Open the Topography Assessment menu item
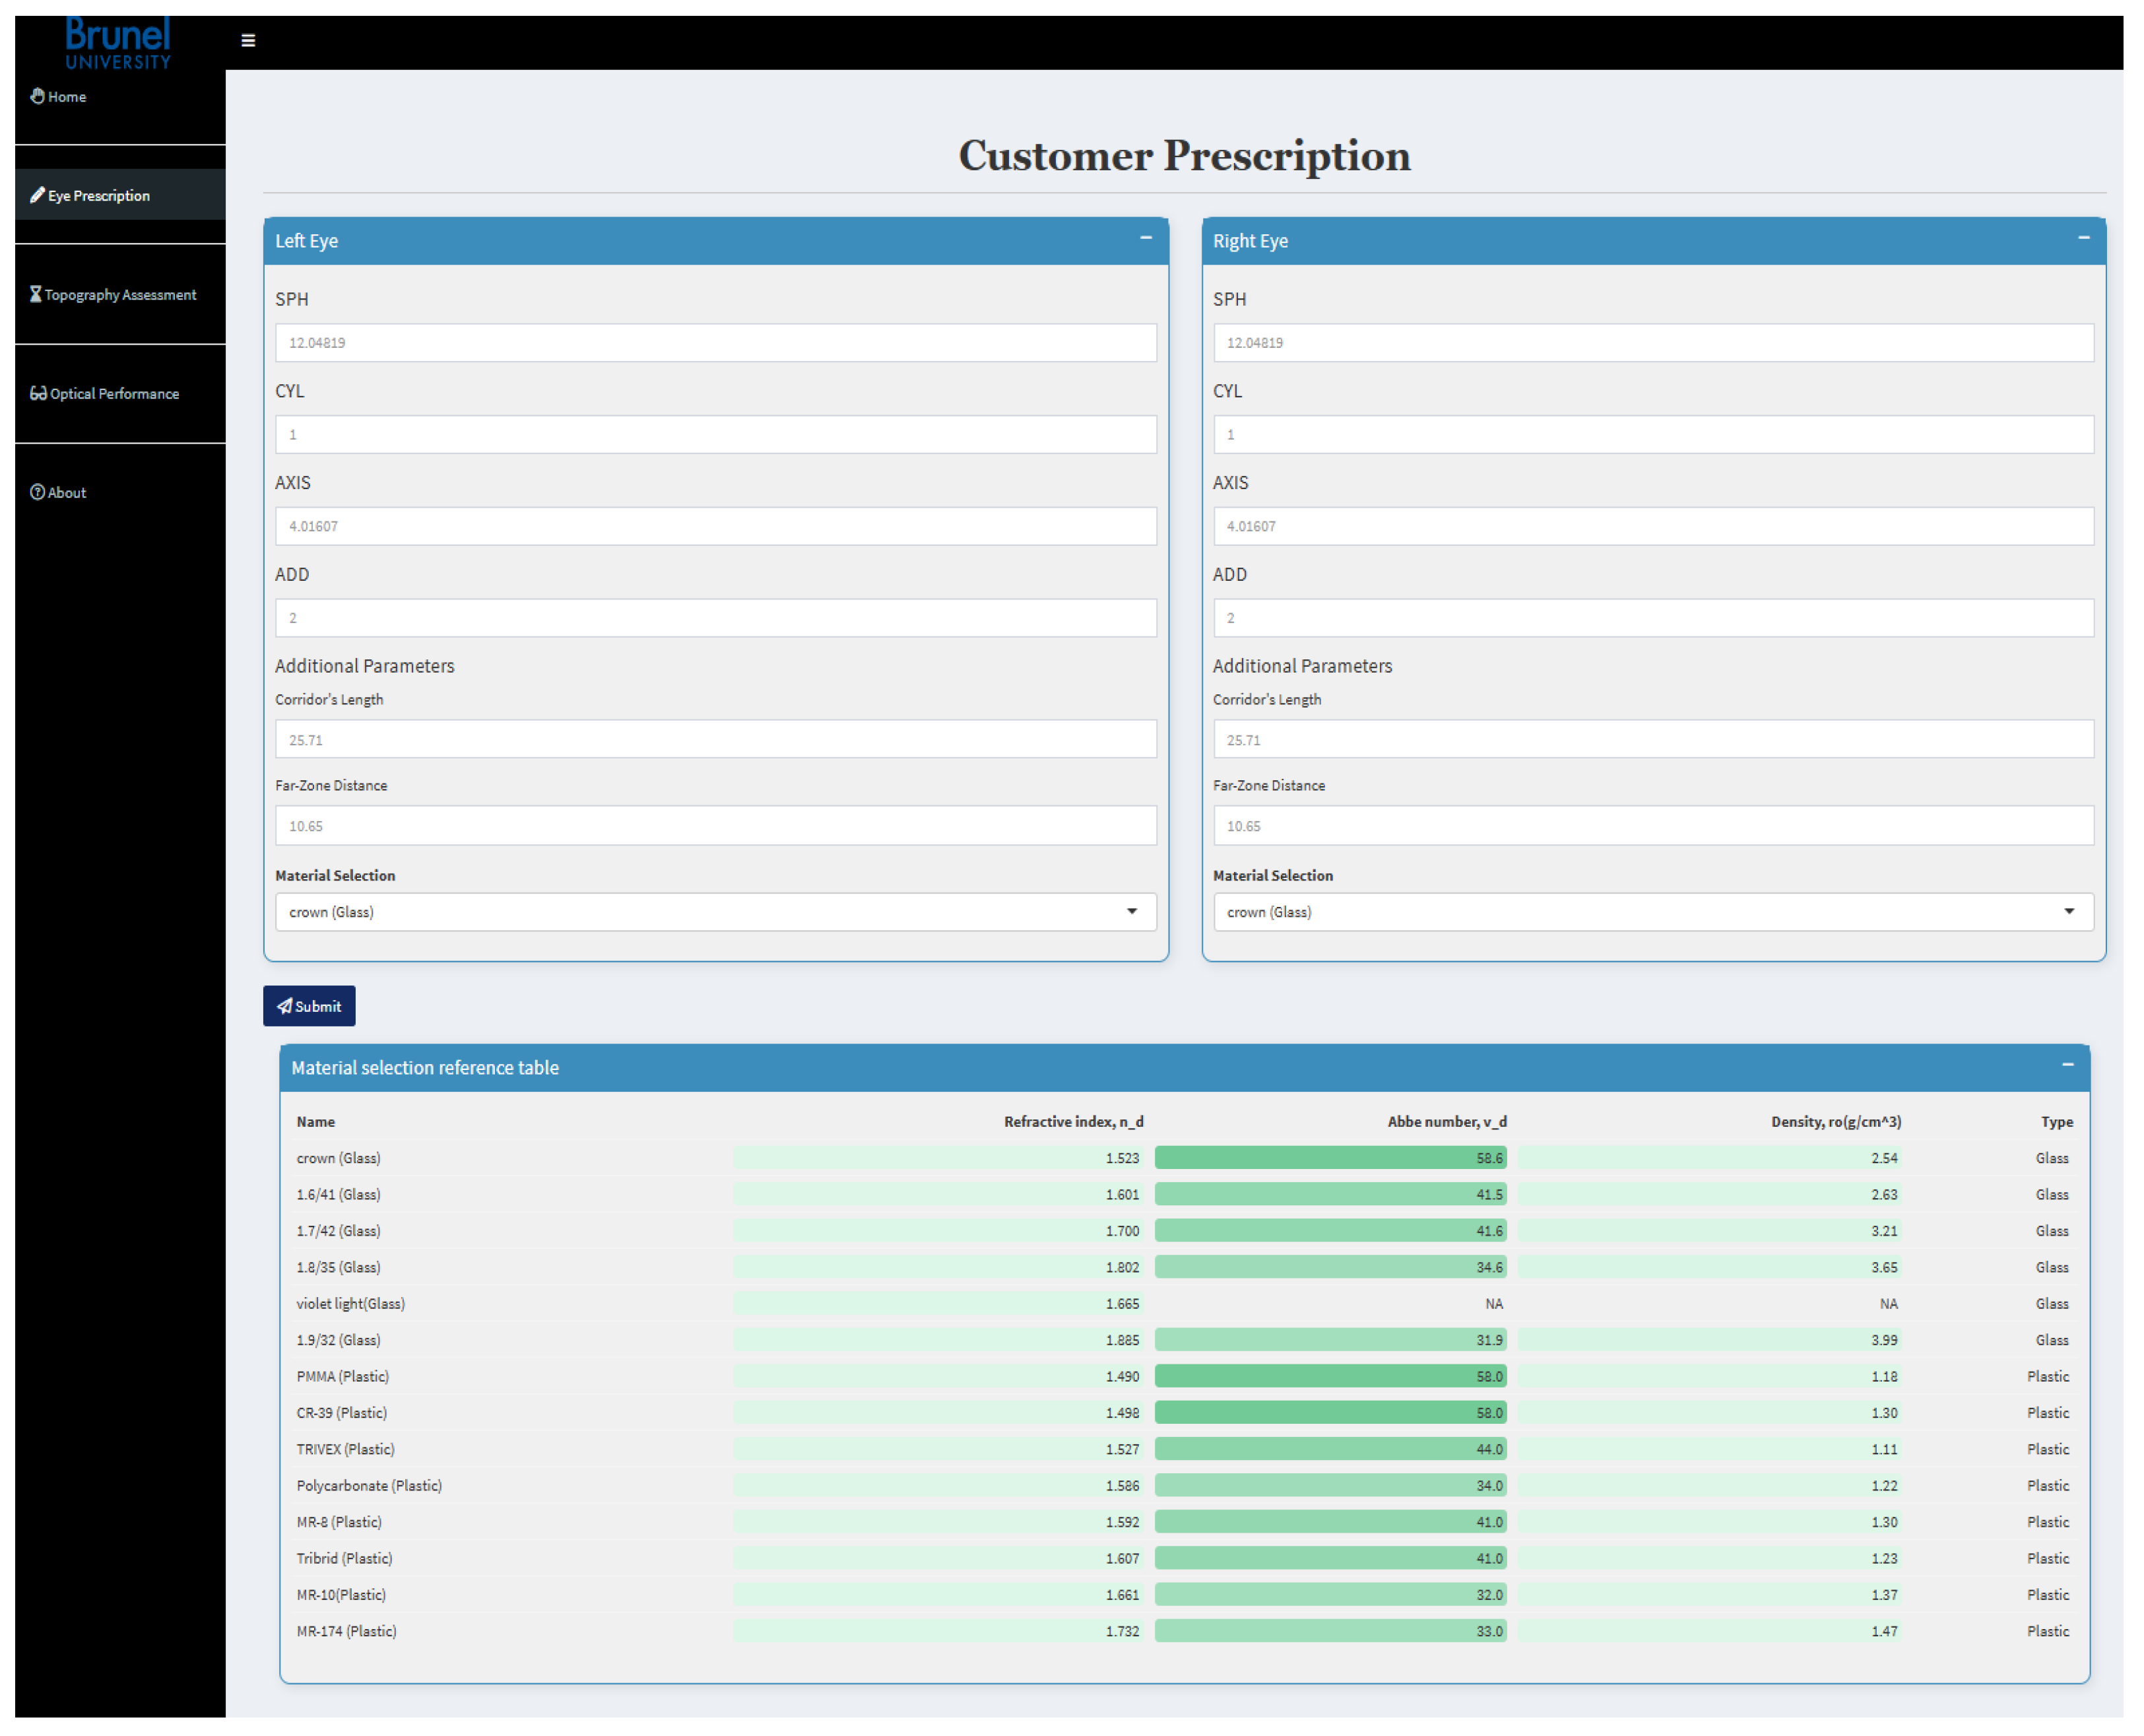The width and height of the screenshot is (2144, 1736). click(x=120, y=295)
